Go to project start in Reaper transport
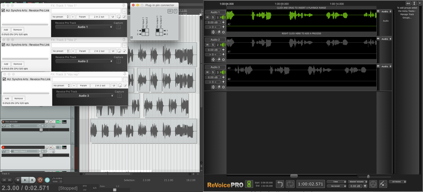This screenshot has height=192, width=423. 4,180
